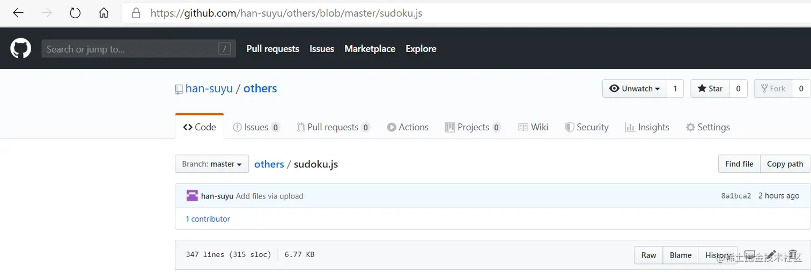Open the file History
This screenshot has width=811, height=272.
(718, 255)
